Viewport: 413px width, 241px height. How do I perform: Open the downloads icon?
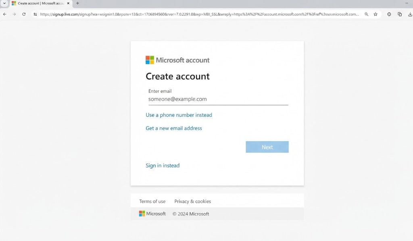pyautogui.click(x=410, y=14)
